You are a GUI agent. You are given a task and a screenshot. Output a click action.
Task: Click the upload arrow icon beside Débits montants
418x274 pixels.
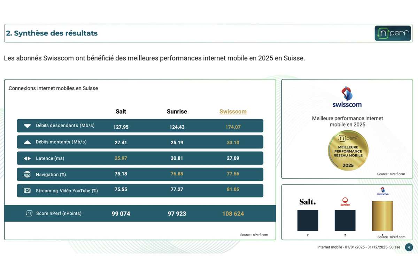click(28, 142)
